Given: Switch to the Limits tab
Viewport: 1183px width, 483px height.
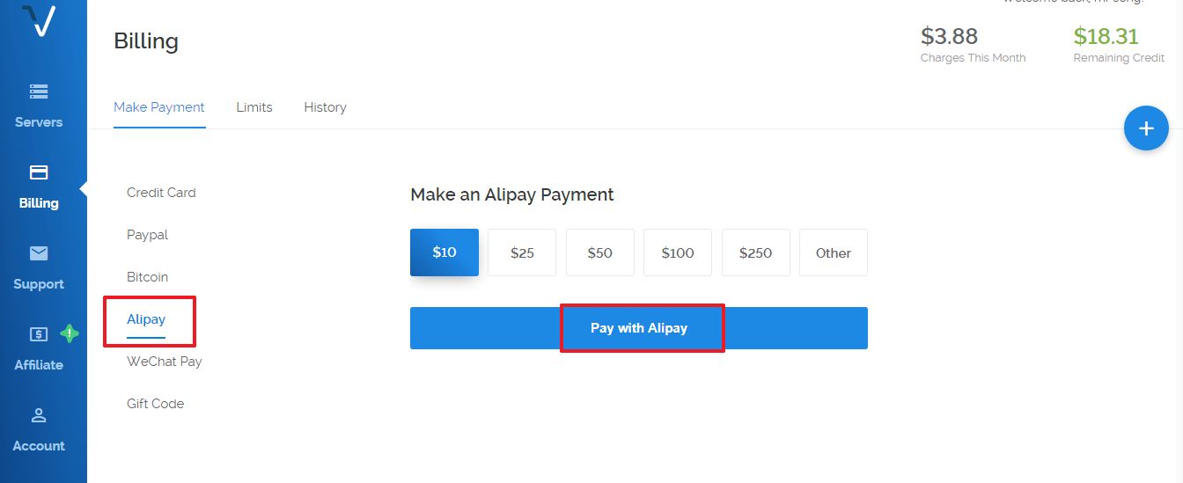Looking at the screenshot, I should (x=254, y=107).
